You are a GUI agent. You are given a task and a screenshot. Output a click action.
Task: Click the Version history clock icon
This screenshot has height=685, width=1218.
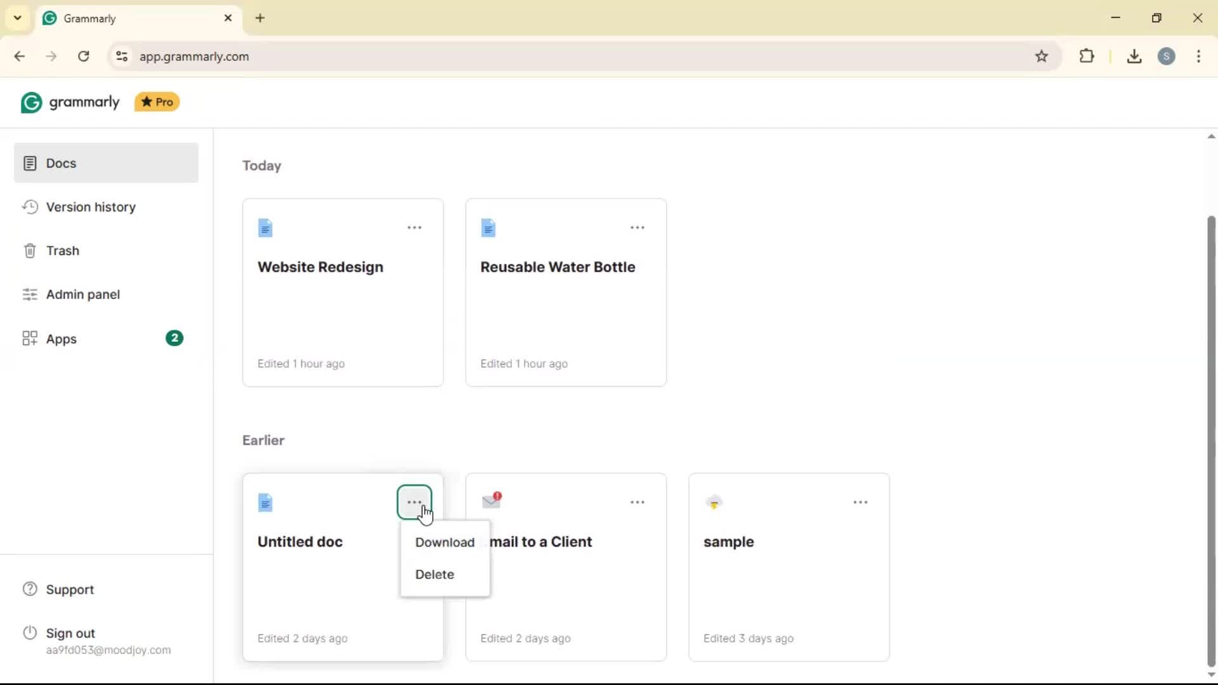pyautogui.click(x=30, y=207)
